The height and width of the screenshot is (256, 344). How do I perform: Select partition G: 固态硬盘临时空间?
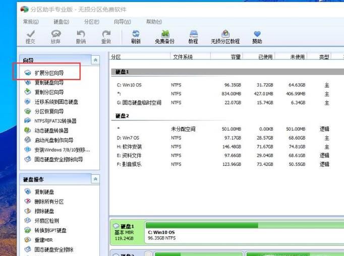(227, 102)
